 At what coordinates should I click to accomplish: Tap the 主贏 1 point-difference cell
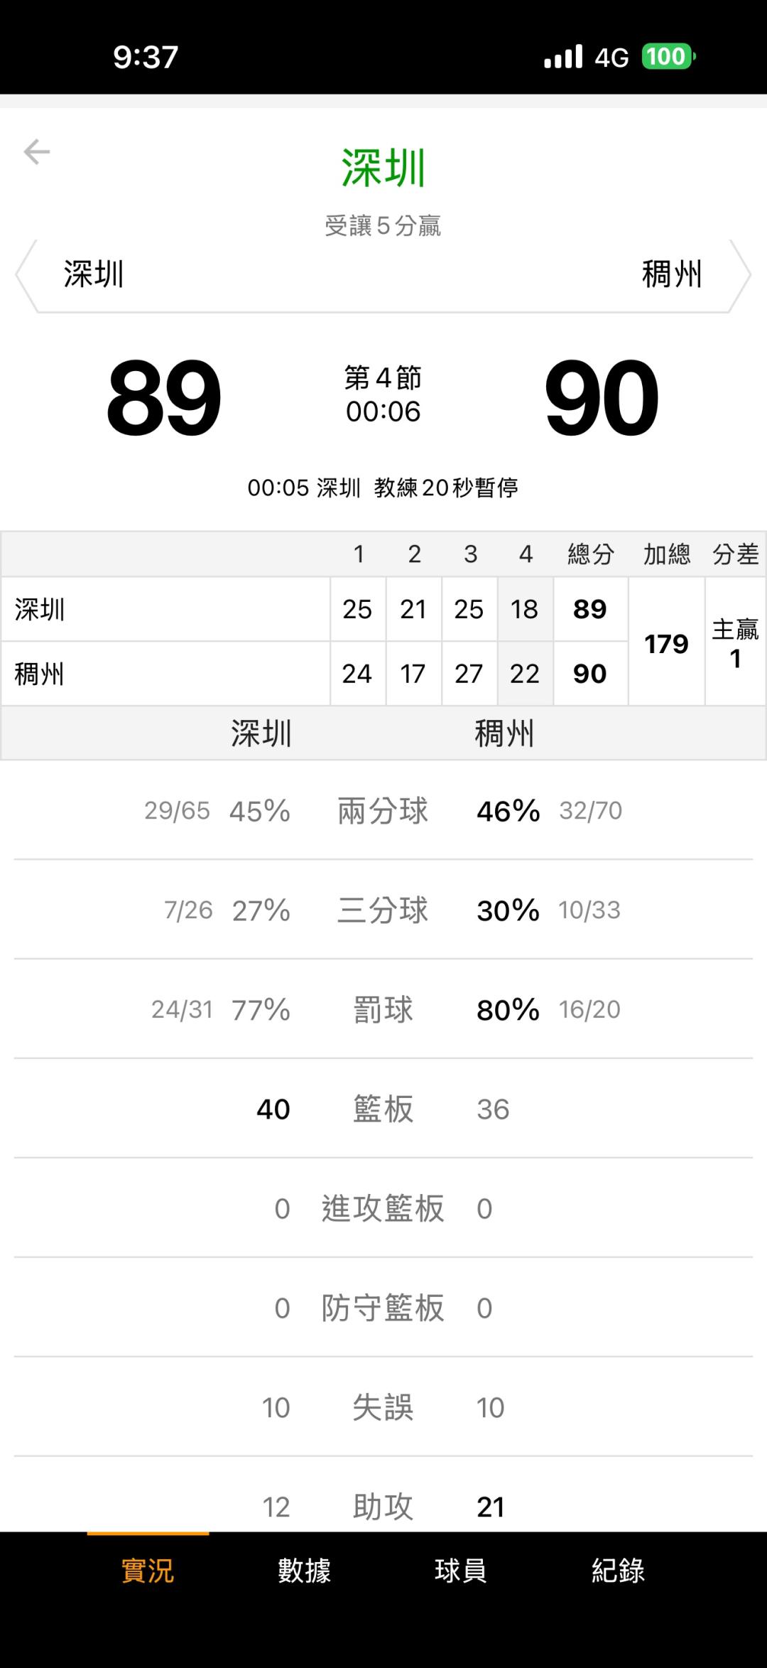735,643
